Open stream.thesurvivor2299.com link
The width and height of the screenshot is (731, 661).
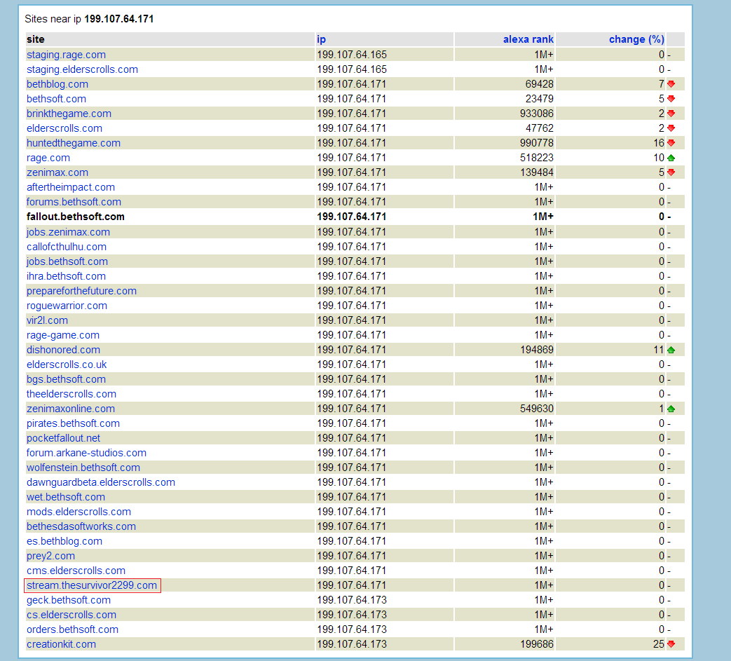92,585
